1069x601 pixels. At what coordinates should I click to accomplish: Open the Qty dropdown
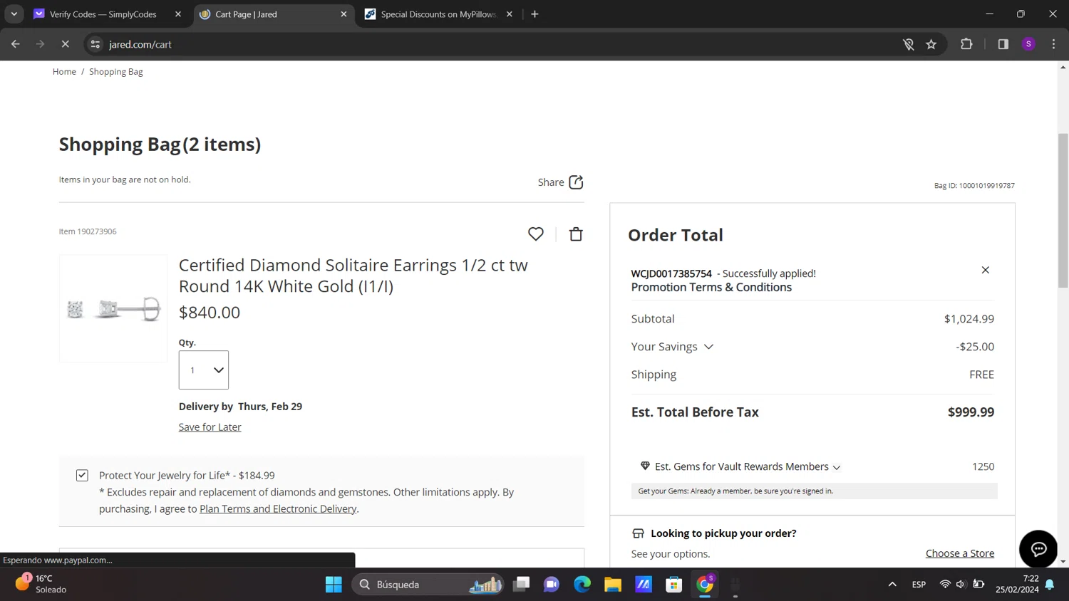[x=204, y=370]
